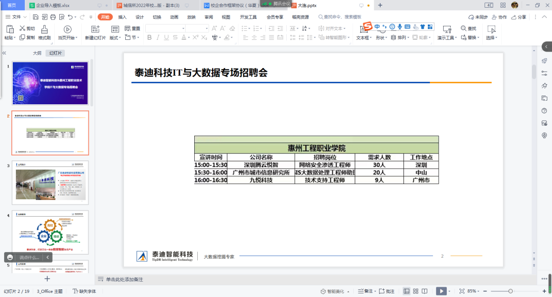Screen dimensions: 552x297
Task: Open the Shapes (形状) tool
Action: (x=380, y=37)
